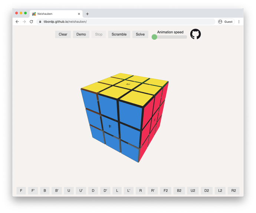Open the browser three-dot menu
Image resolution: width=256 pixels, height=213 pixels.
click(x=239, y=22)
